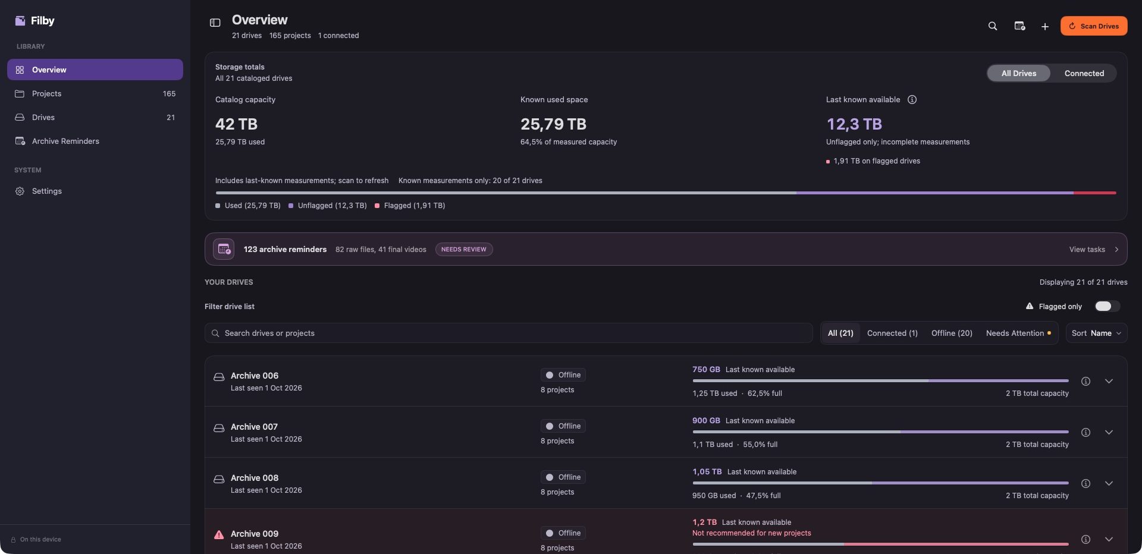Show info for Archive 009 drive
Screen dimensions: 1142x554
(x=1085, y=539)
